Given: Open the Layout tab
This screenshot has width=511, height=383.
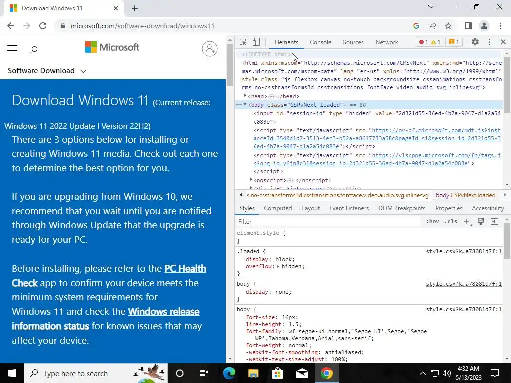Looking at the screenshot, I should [x=310, y=208].
